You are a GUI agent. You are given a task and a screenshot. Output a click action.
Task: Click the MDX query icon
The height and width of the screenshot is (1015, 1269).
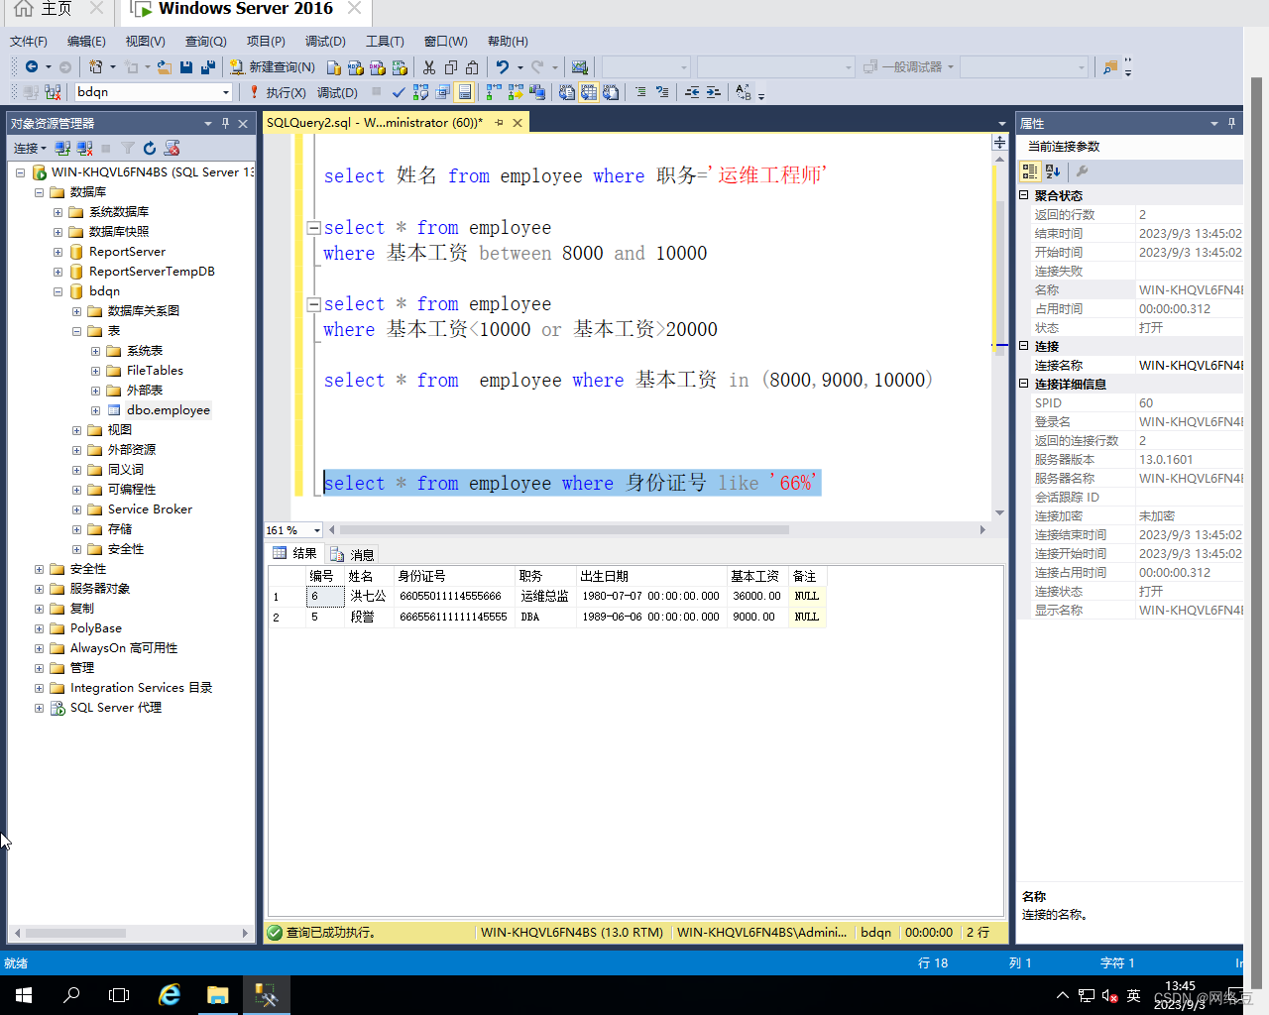point(356,66)
